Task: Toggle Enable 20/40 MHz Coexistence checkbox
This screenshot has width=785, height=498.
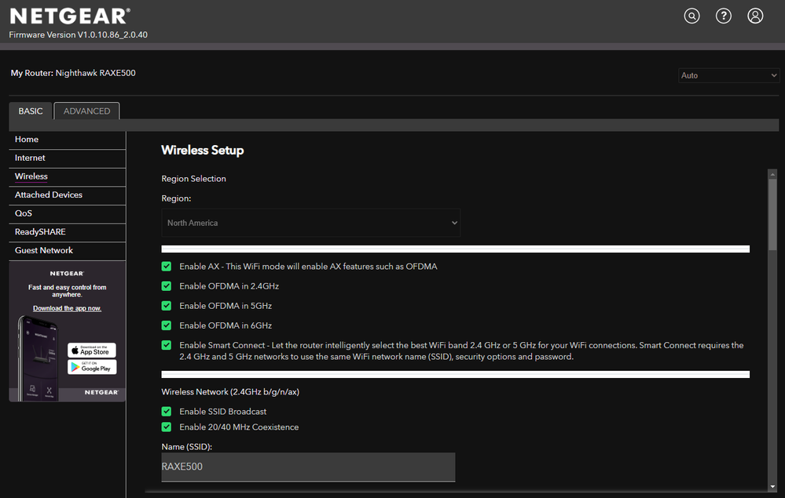Action: pyautogui.click(x=167, y=427)
